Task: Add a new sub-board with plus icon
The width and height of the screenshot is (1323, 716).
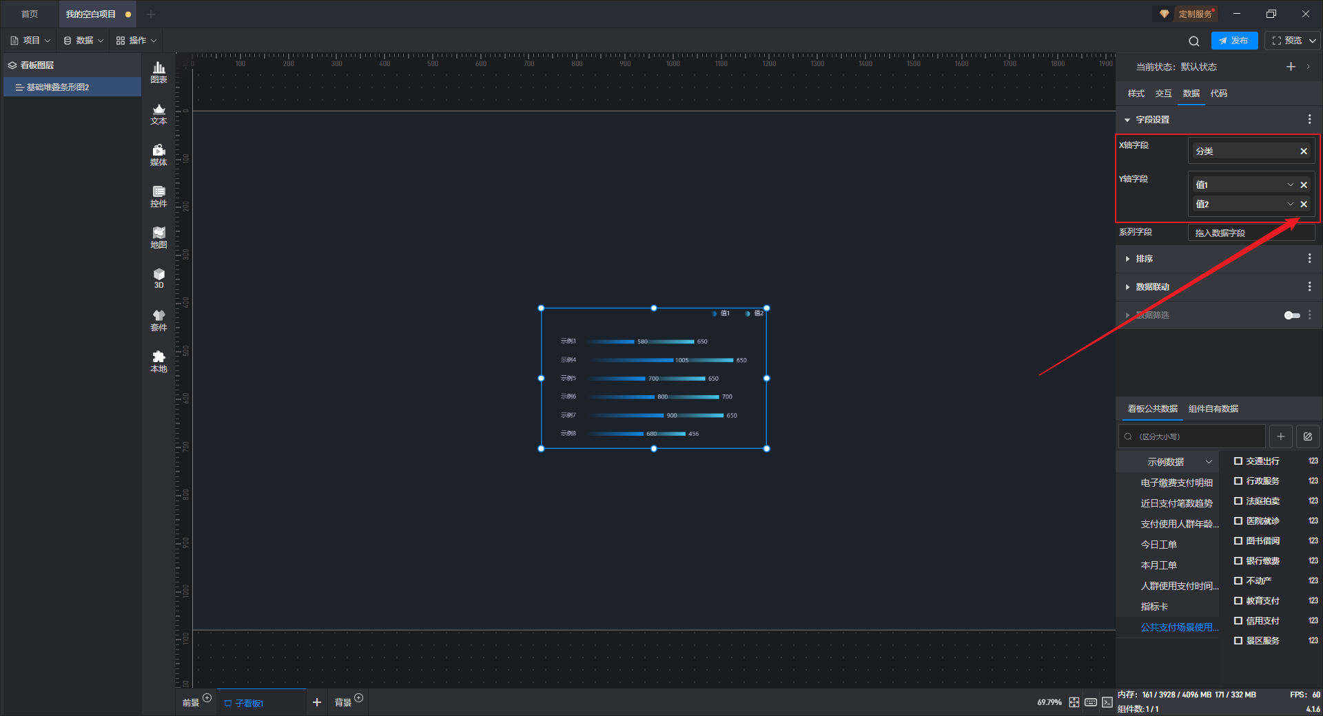Action: click(317, 702)
